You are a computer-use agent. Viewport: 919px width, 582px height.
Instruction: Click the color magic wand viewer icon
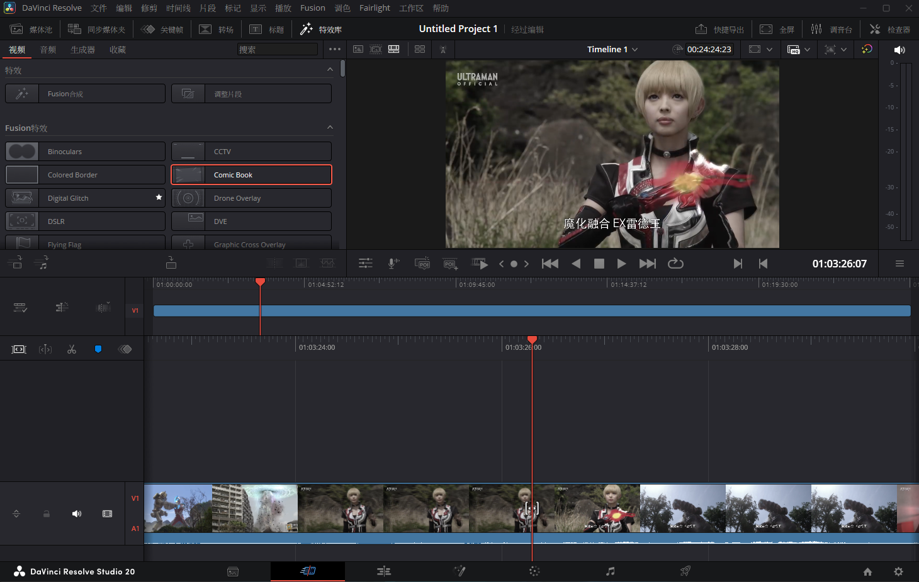pos(867,49)
